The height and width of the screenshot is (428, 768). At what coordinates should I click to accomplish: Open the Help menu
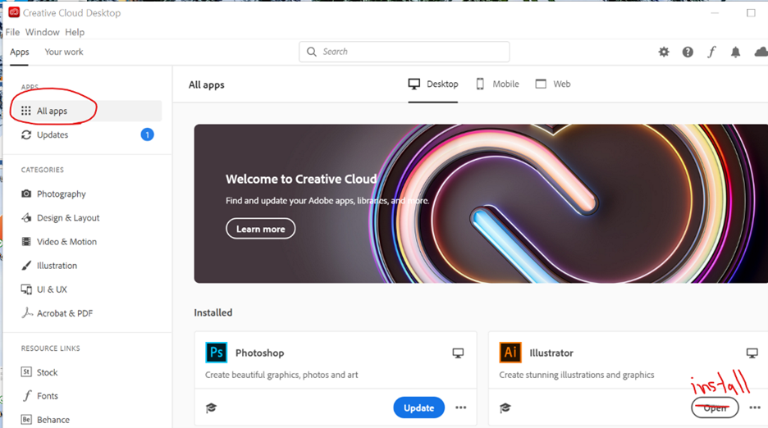[75, 32]
